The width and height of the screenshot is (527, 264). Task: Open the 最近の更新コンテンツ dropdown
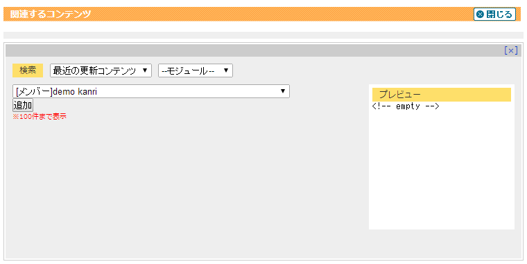[x=101, y=70]
